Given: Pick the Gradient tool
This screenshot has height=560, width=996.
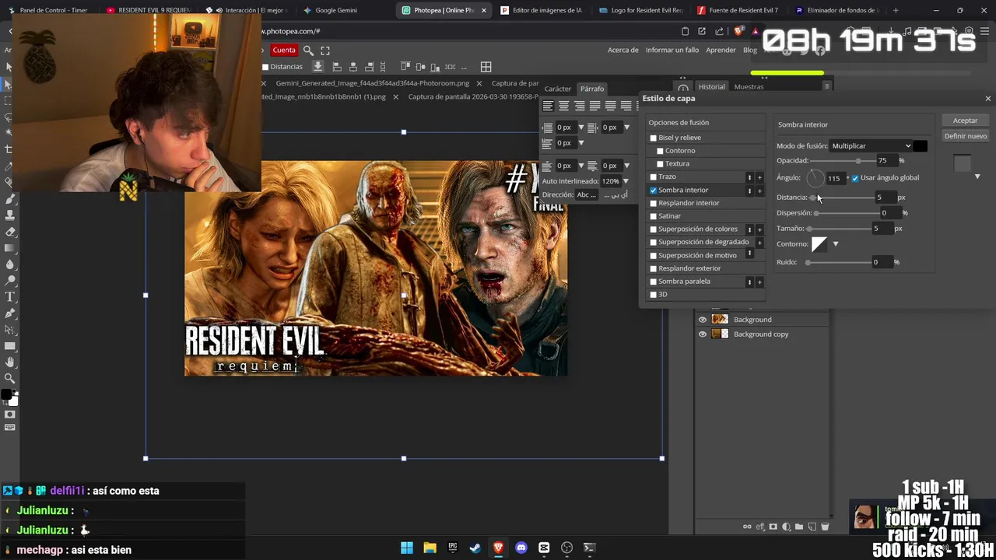Looking at the screenshot, I should [x=9, y=248].
